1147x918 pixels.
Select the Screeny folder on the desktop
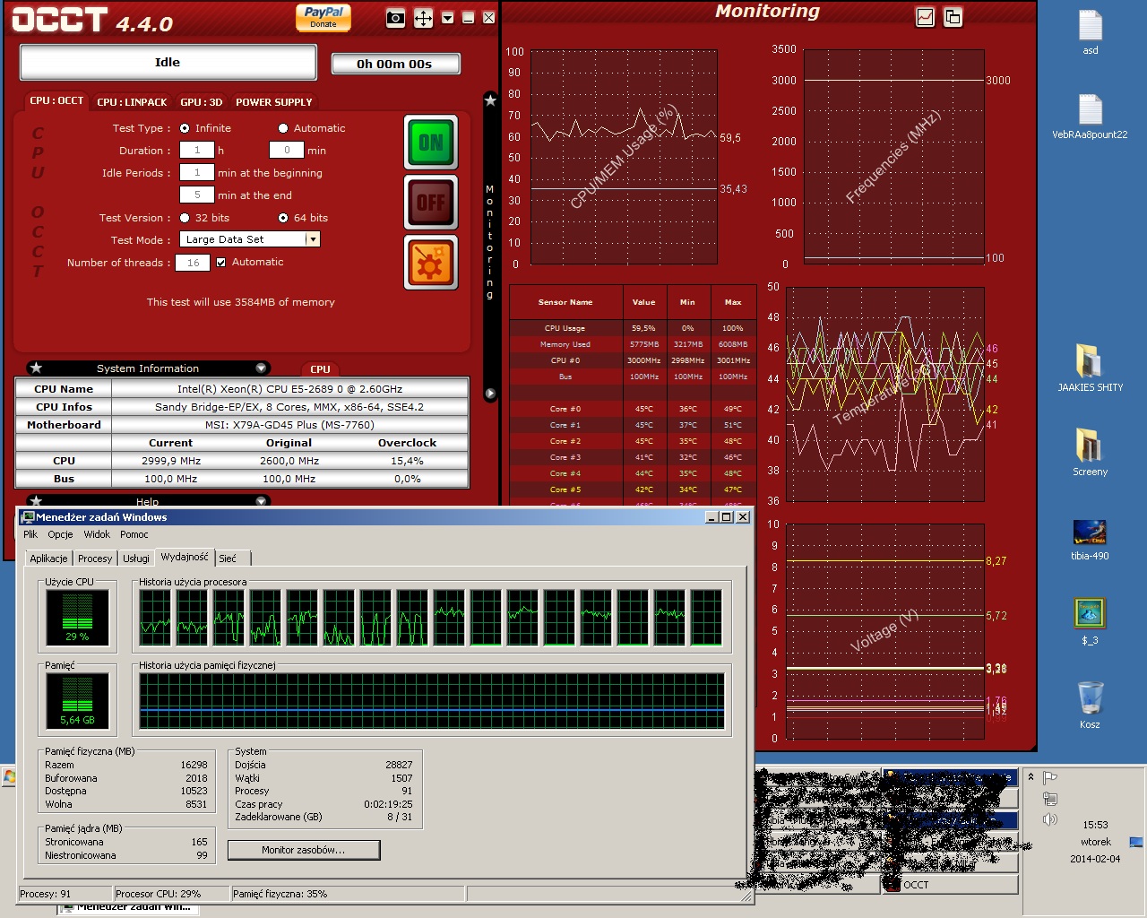1090,452
